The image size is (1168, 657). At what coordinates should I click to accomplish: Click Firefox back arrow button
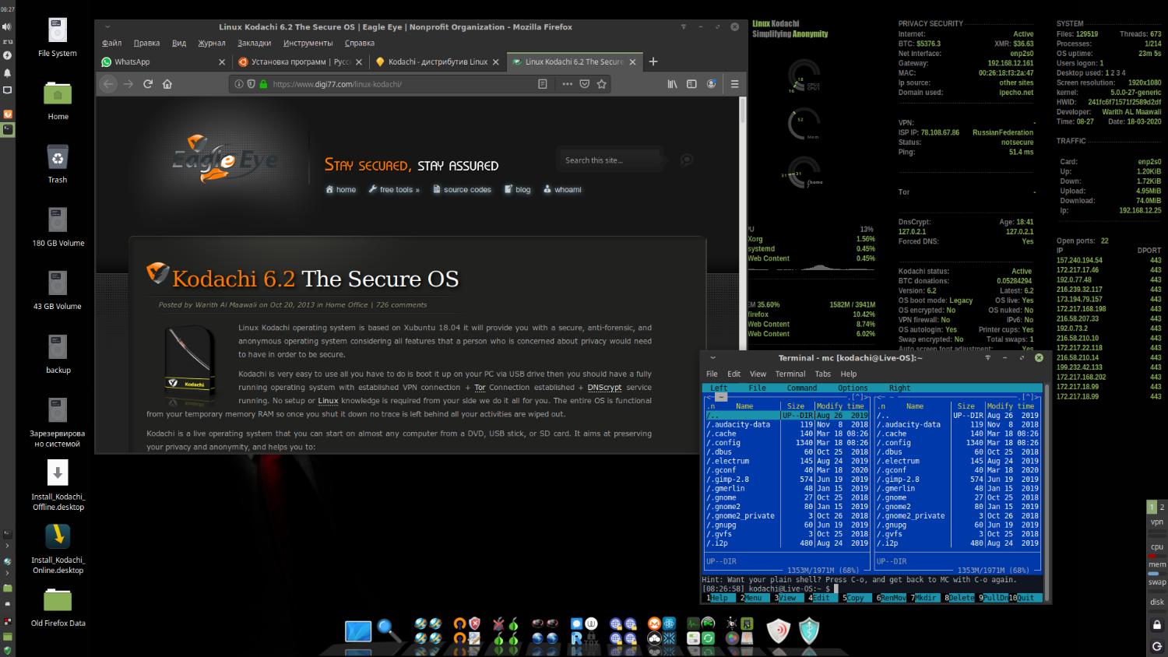click(x=108, y=84)
